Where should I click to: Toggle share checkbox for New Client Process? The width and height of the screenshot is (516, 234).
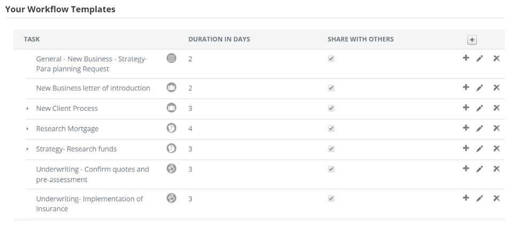331,108
